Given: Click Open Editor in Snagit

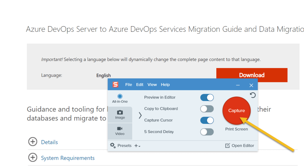Looking at the screenshot, I should point(240,146).
